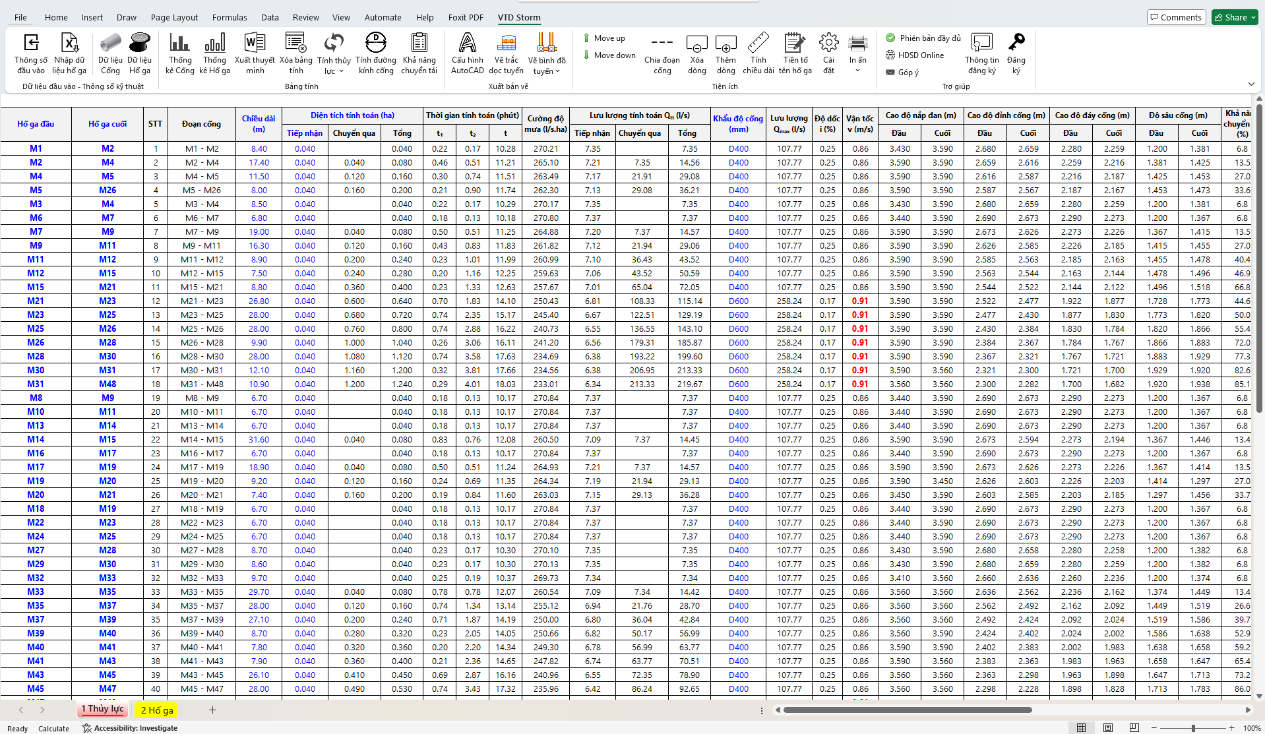
Task: Open the Formulas ribbon tab
Action: click(230, 17)
